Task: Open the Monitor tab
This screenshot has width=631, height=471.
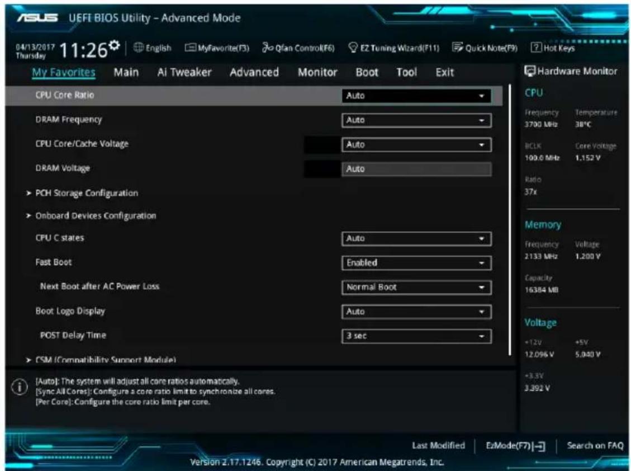Action: point(317,73)
